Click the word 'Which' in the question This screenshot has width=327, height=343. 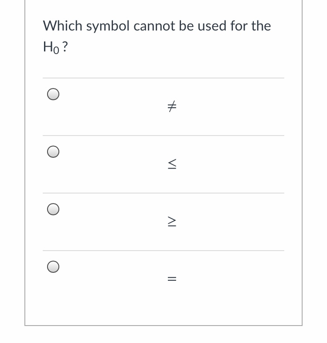click(62, 26)
